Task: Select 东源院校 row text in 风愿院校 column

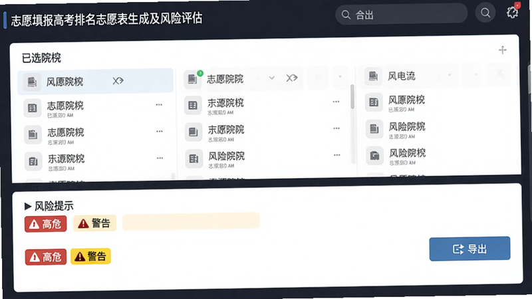Action: (x=66, y=159)
